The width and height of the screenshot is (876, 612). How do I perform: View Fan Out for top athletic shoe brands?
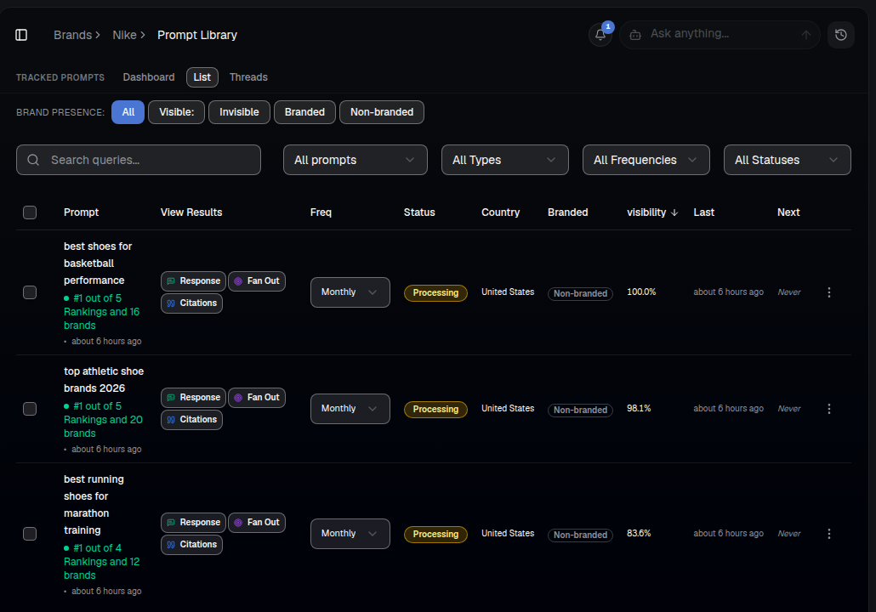[257, 398]
